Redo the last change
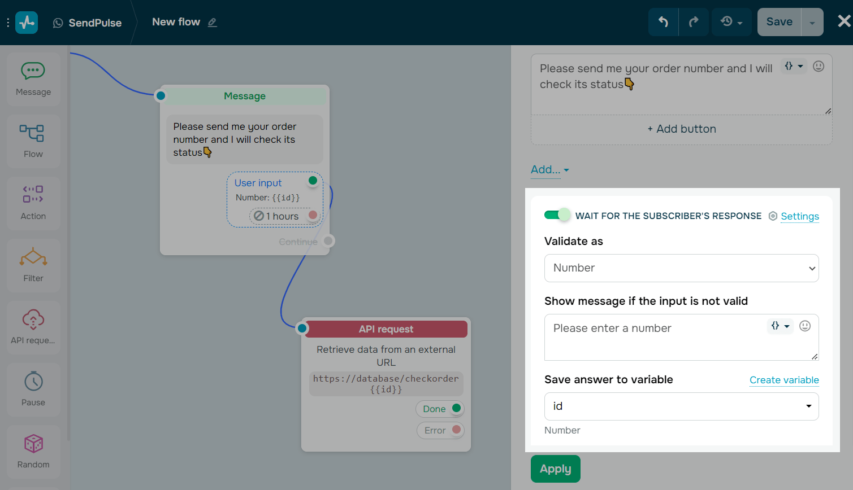The height and width of the screenshot is (490, 853). click(x=694, y=21)
